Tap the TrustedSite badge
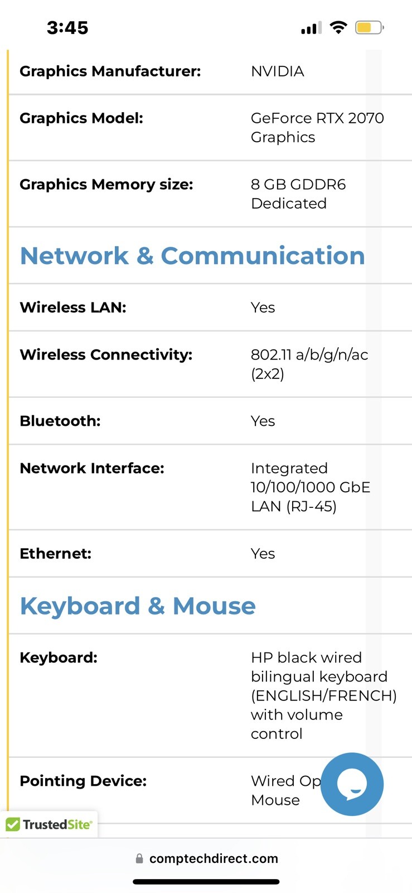The image size is (412, 893). 49,824
